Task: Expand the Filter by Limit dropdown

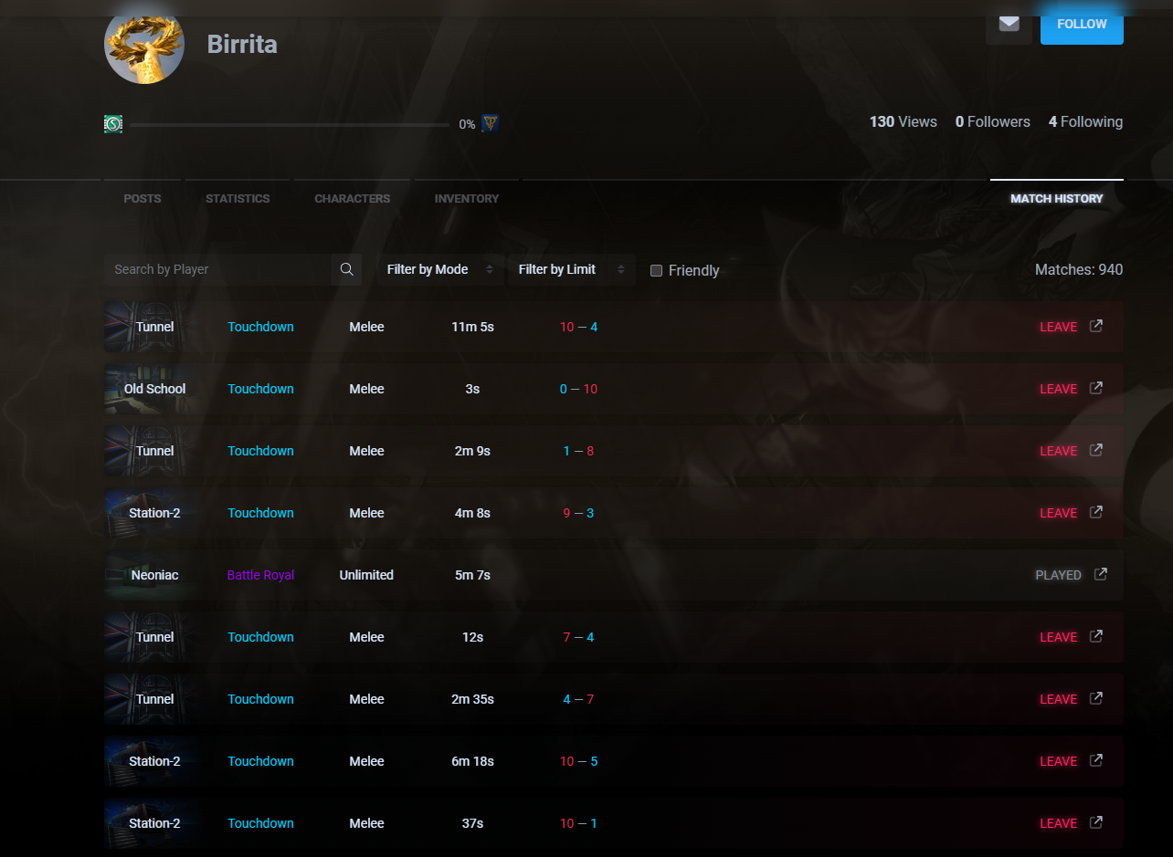Action: [571, 269]
